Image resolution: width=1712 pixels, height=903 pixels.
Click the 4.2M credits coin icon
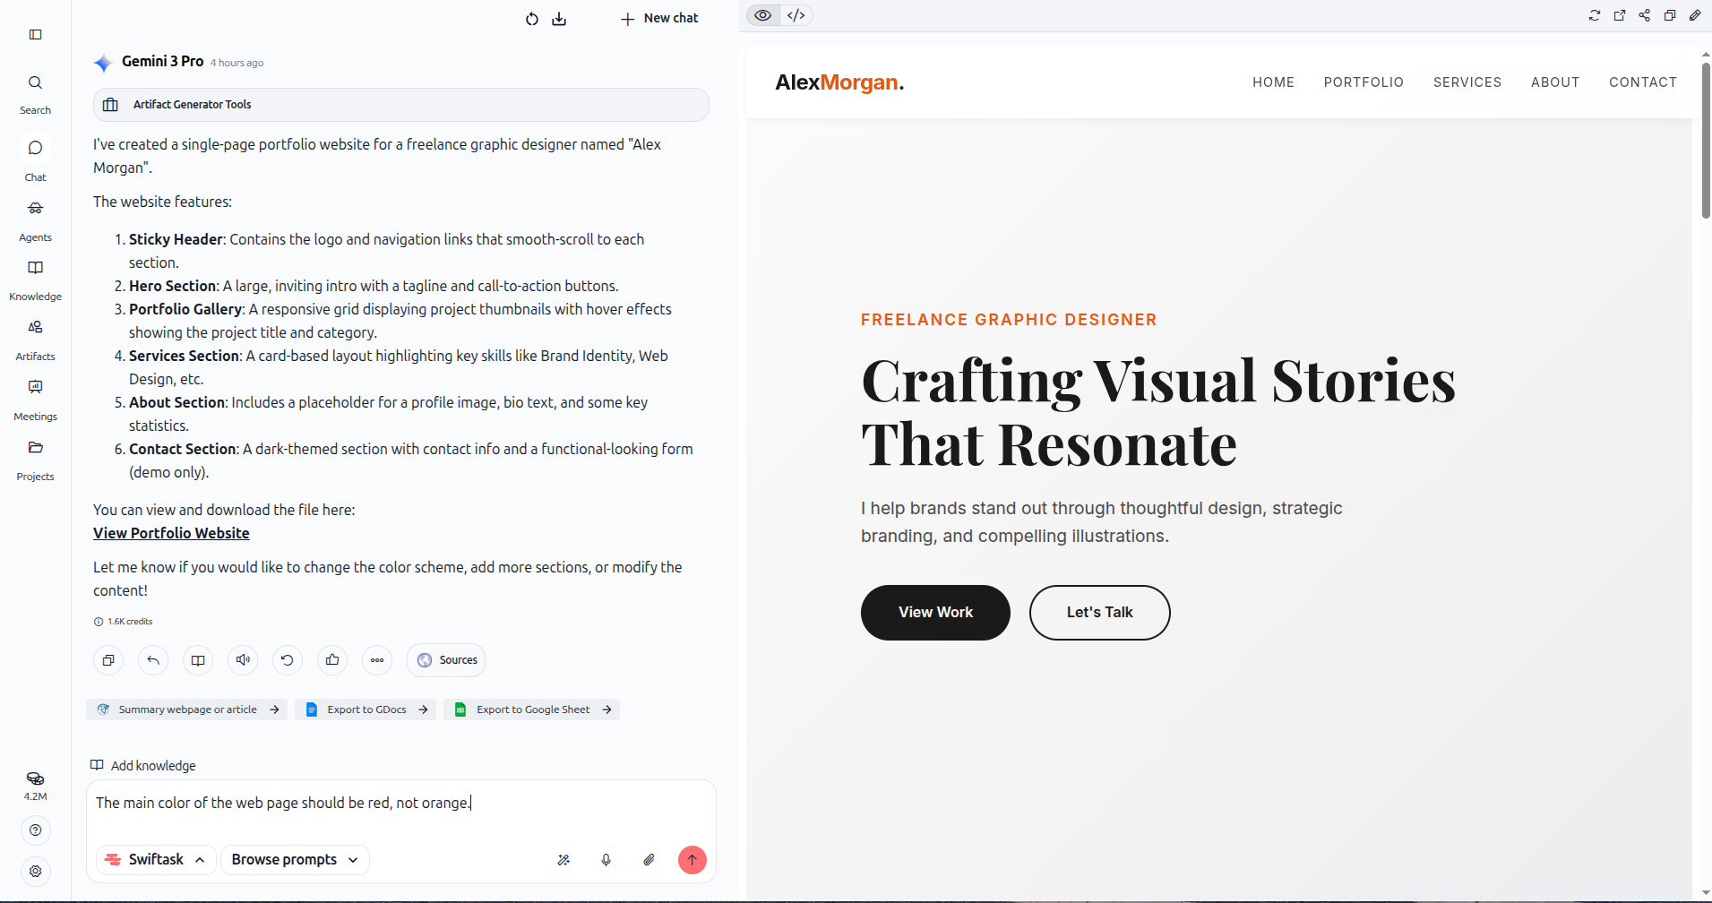click(x=36, y=778)
